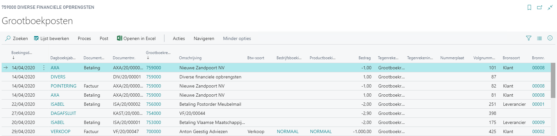Click the Zoeken magnifier search icon
557x136 pixels.
coord(8,38)
